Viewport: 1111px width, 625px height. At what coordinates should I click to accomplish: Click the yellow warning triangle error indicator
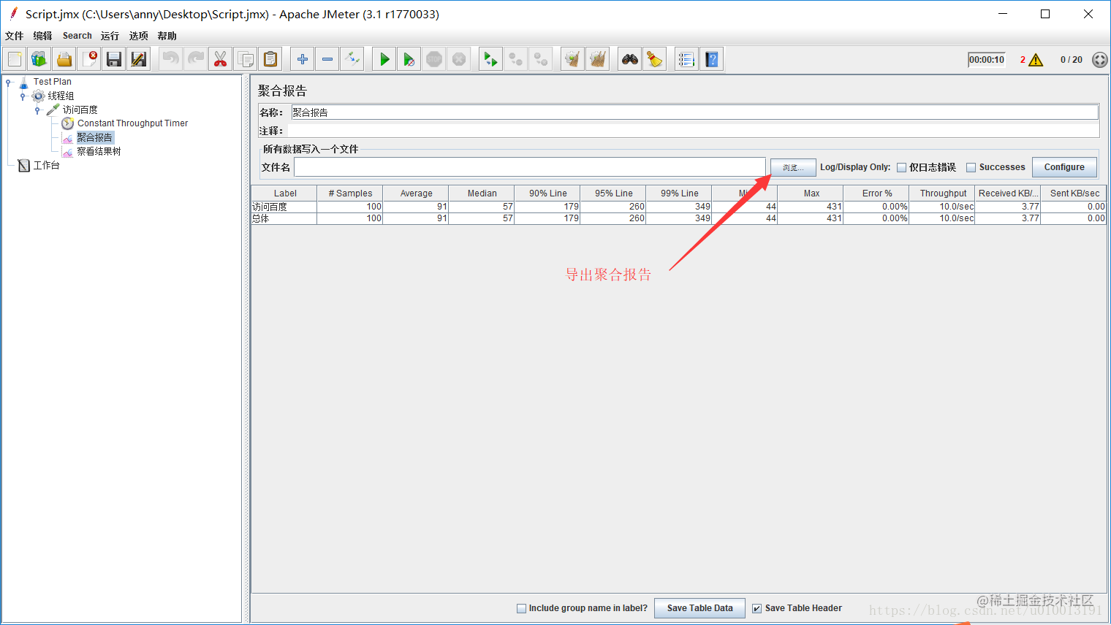click(x=1036, y=60)
